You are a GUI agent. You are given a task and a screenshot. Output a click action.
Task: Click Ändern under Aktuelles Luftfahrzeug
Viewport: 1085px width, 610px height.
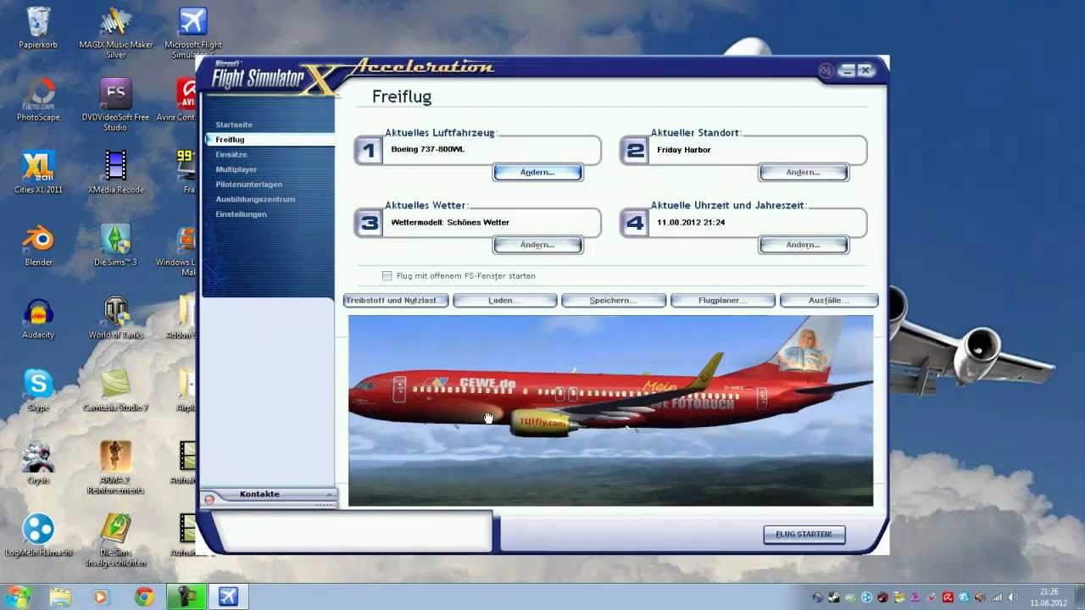pyautogui.click(x=537, y=173)
